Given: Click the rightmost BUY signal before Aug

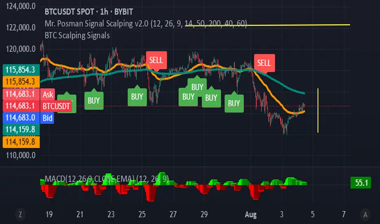Looking at the screenshot, I should pos(234,103).
